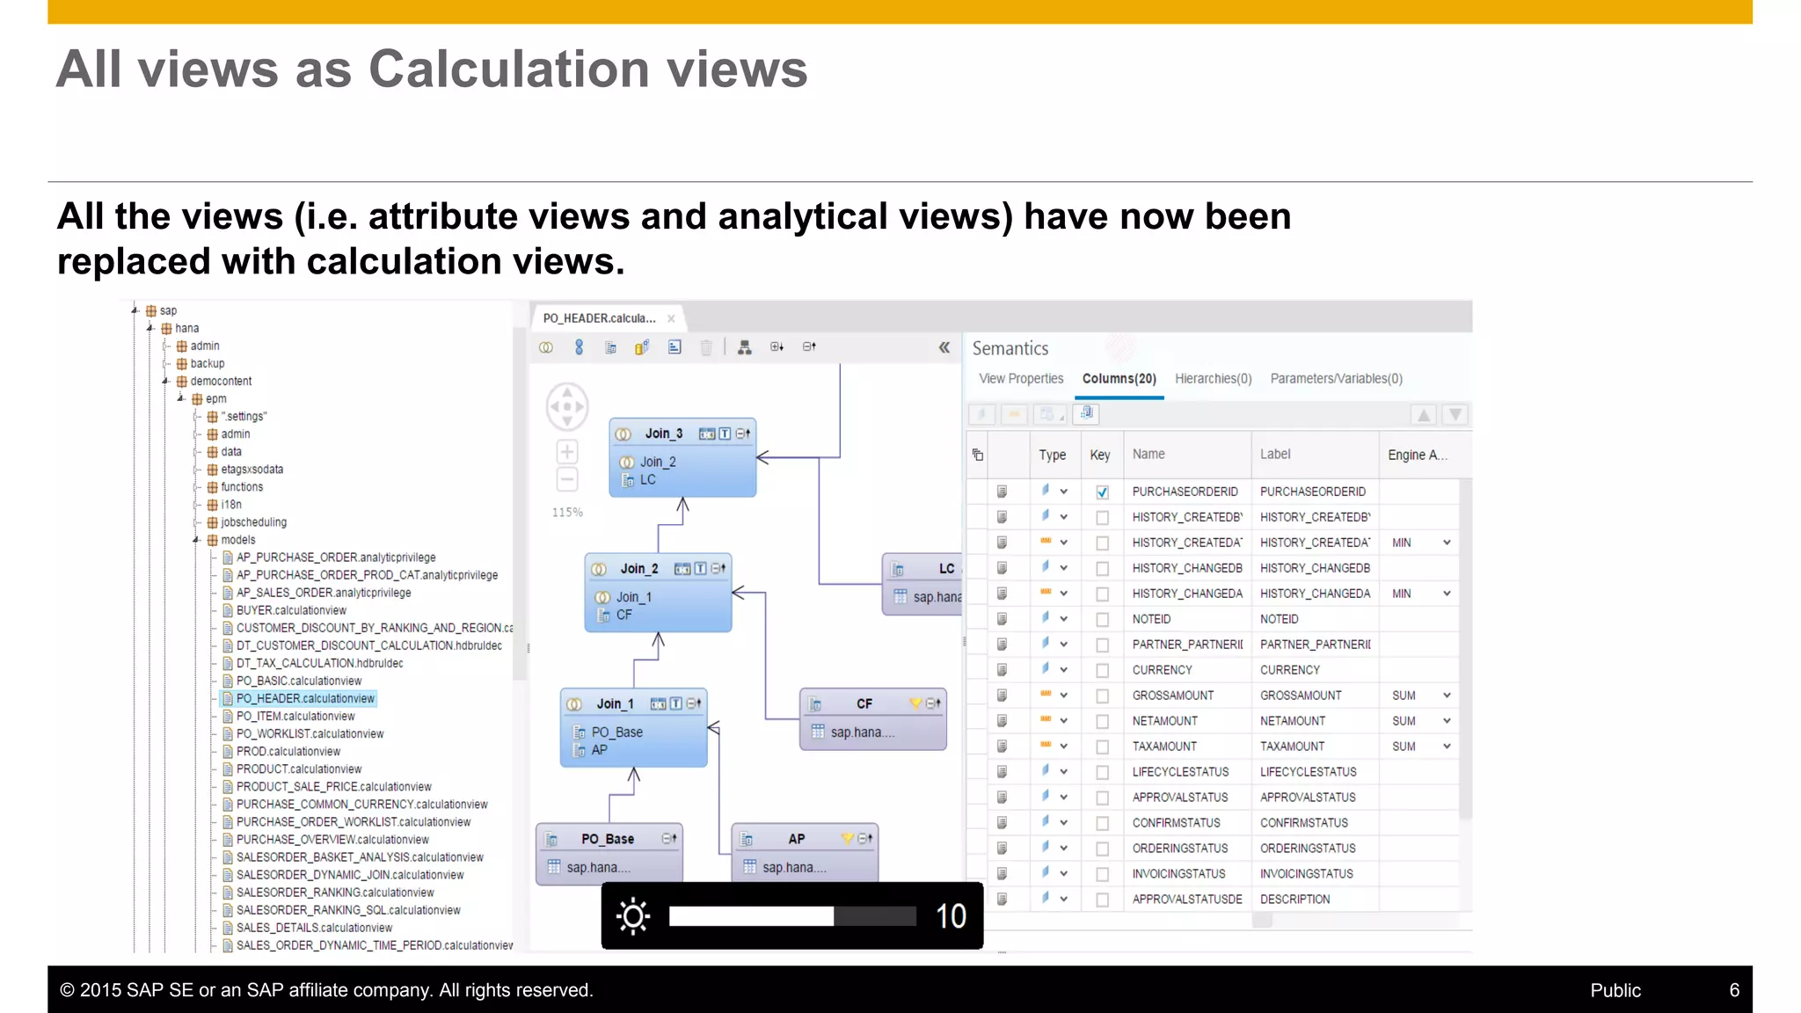This screenshot has width=1801, height=1013.
Task: Click the diagram pan navigation wheel
Action: coord(567,406)
